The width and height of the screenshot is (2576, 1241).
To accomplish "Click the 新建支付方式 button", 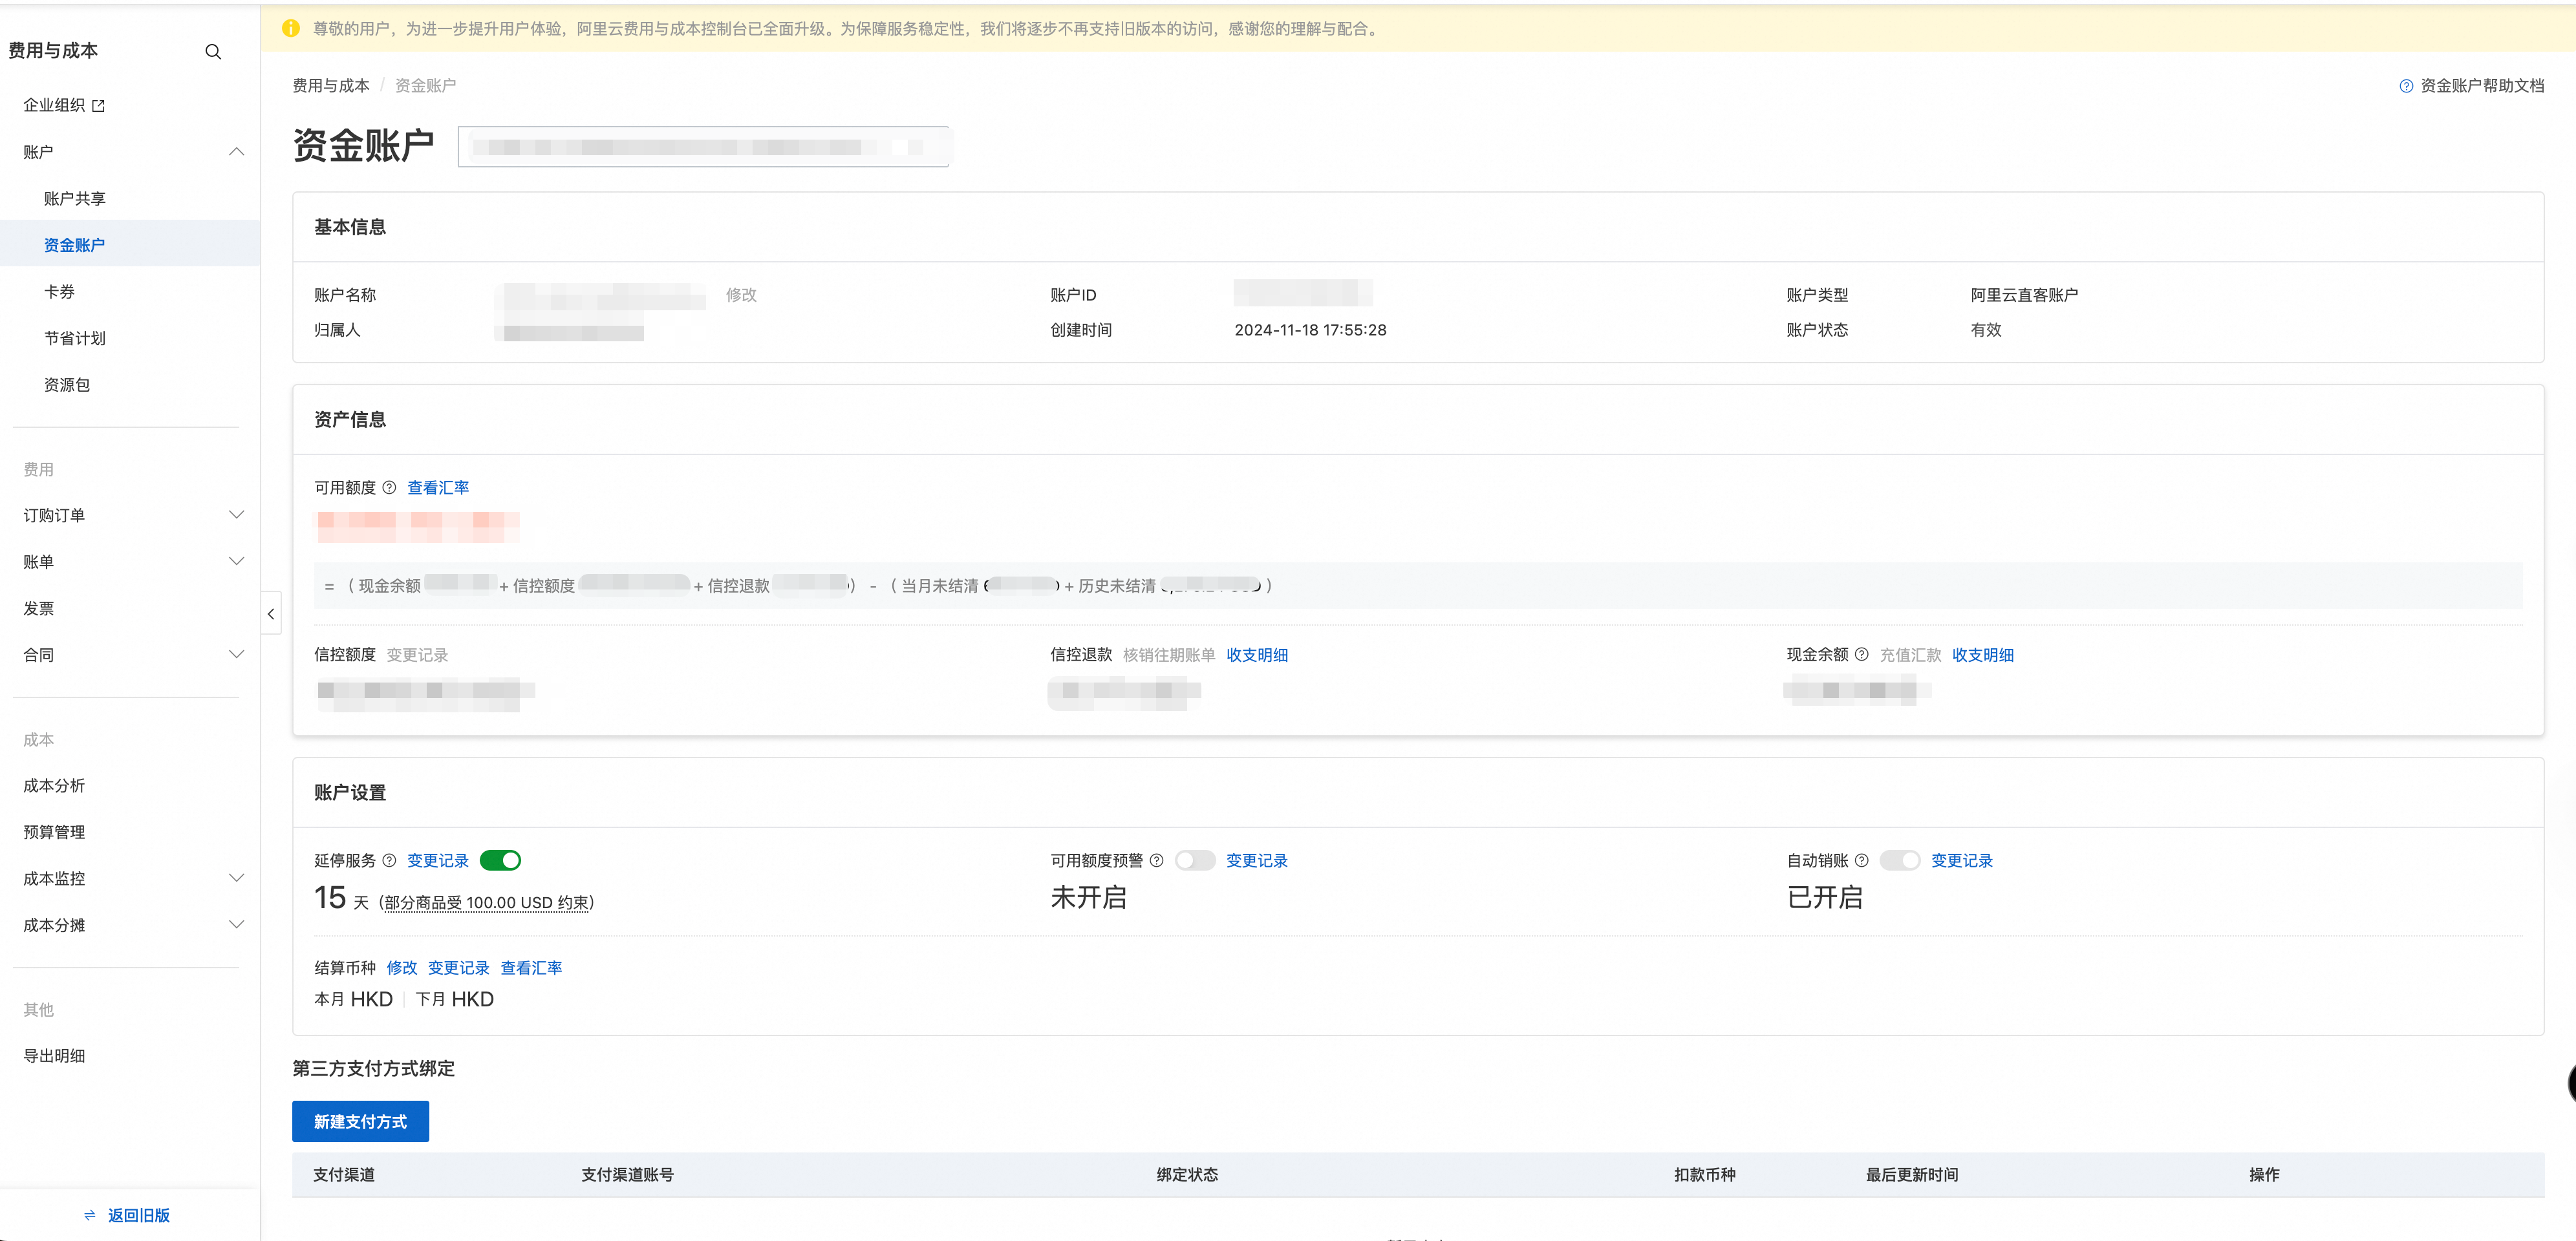I will (x=360, y=1122).
